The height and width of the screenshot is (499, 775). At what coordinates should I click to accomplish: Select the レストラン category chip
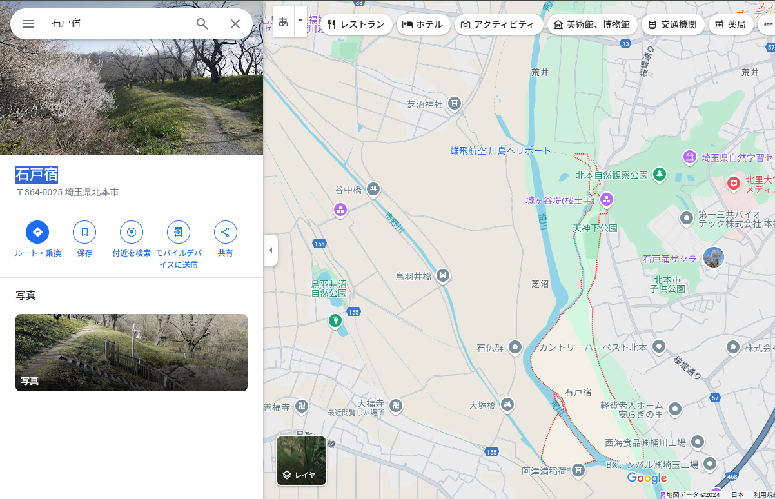click(357, 24)
